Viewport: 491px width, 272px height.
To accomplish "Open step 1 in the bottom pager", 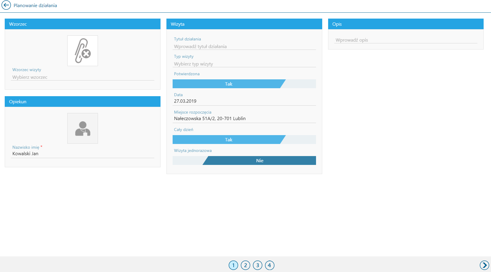I will [233, 265].
